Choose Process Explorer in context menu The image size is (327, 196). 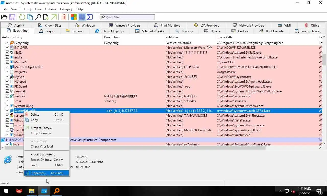[46, 154]
